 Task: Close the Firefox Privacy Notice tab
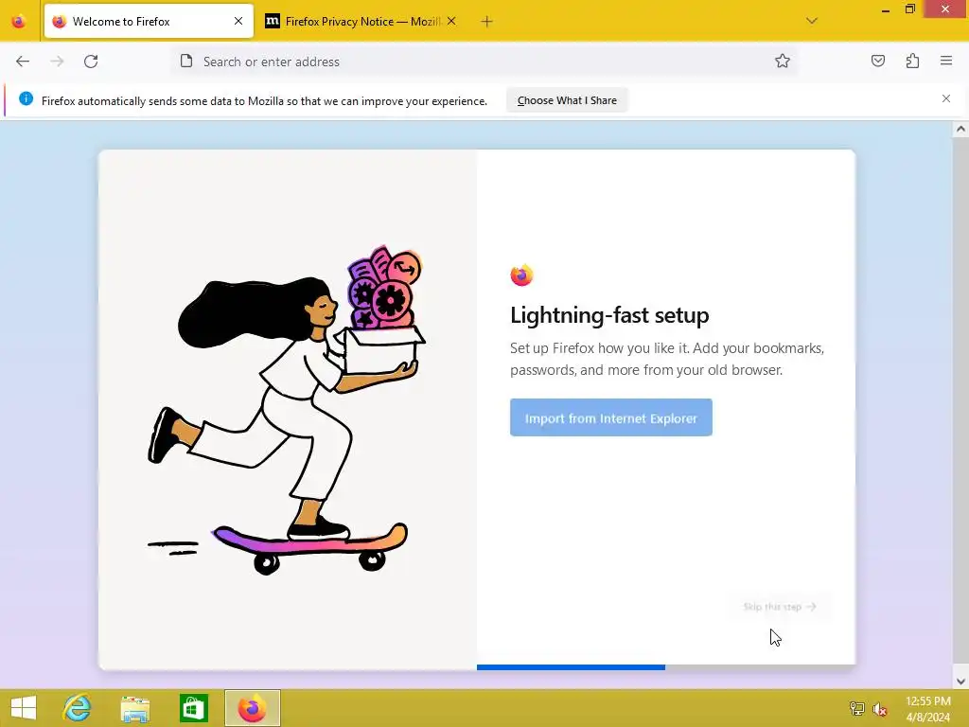[451, 21]
